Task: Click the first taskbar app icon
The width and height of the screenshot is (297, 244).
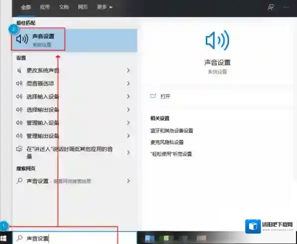Action: (x=149, y=238)
